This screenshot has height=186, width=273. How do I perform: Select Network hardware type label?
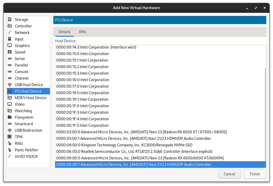[x=22, y=32]
